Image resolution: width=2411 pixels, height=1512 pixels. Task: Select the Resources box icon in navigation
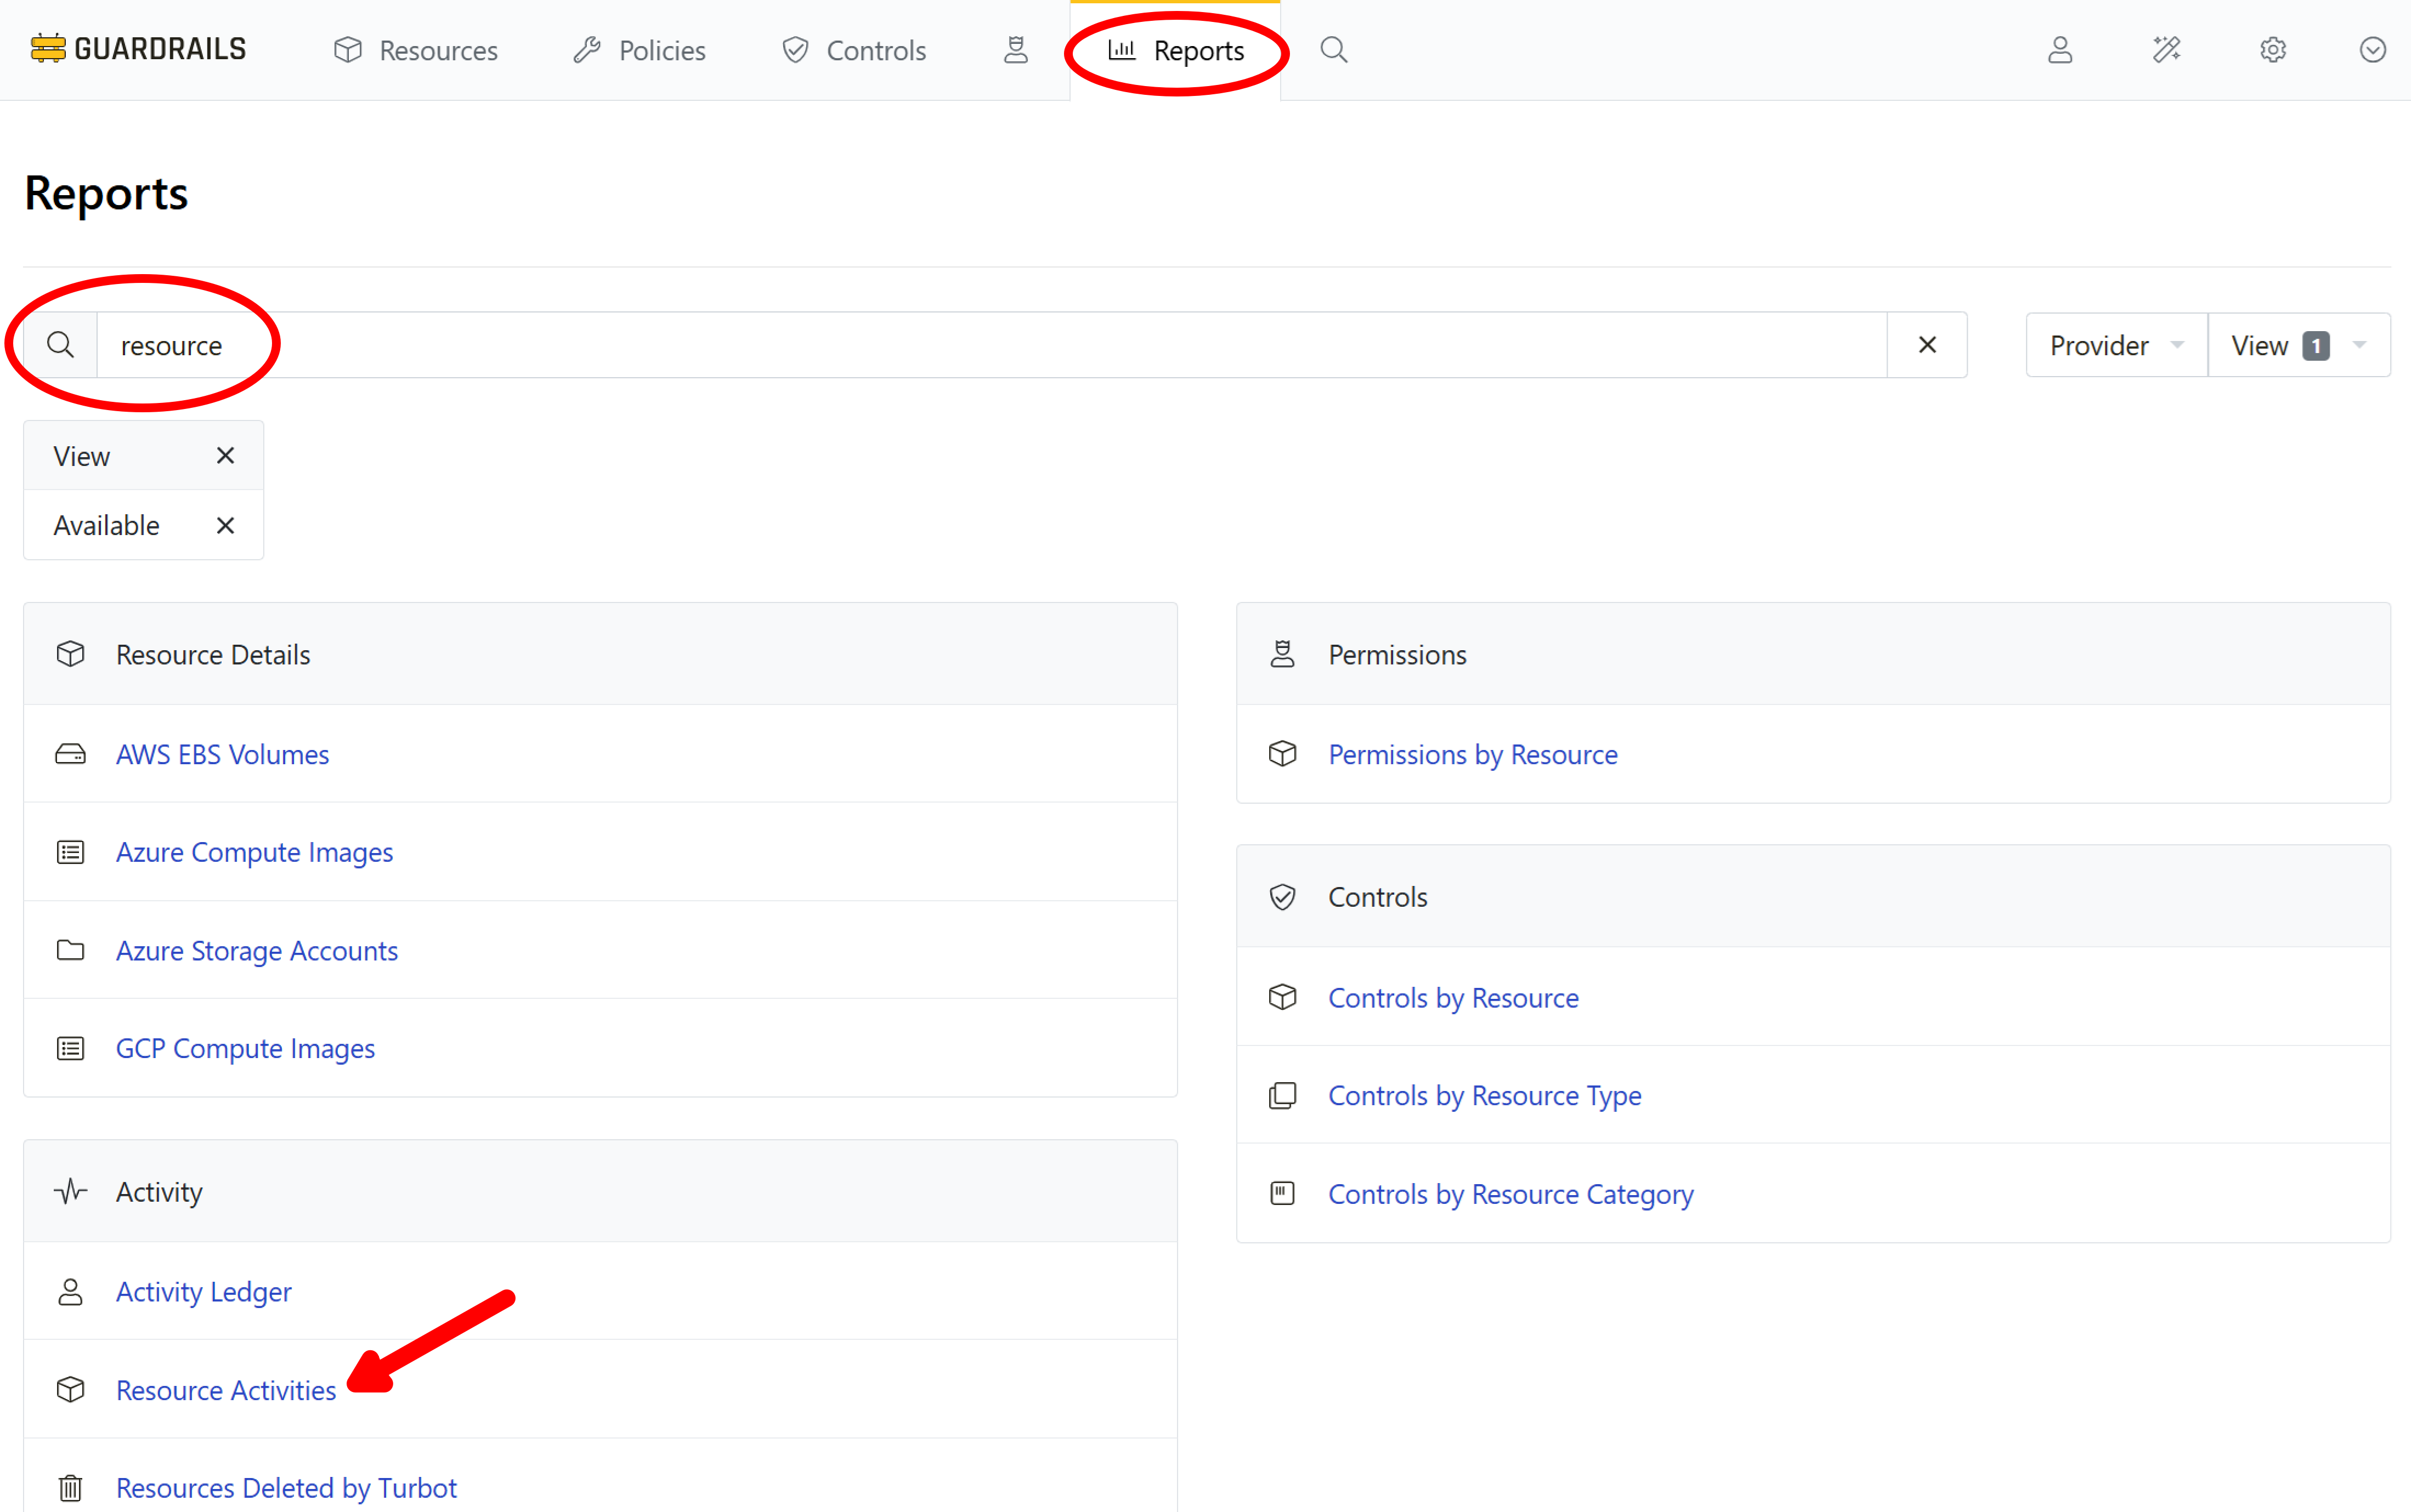347,50
